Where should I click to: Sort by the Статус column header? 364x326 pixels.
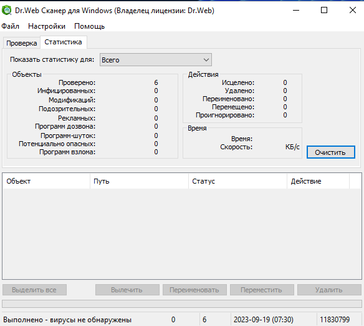click(237, 181)
